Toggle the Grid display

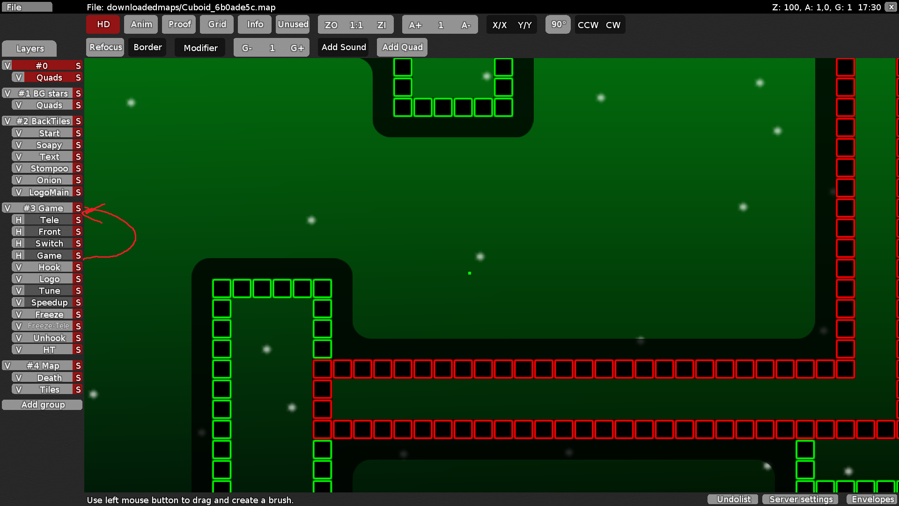point(217,24)
